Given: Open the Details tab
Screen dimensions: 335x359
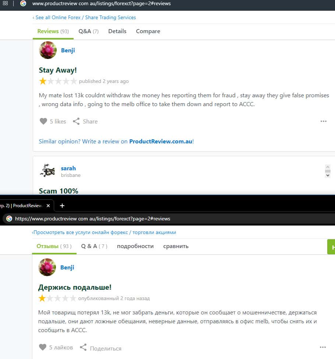Looking at the screenshot, I should (x=117, y=31).
